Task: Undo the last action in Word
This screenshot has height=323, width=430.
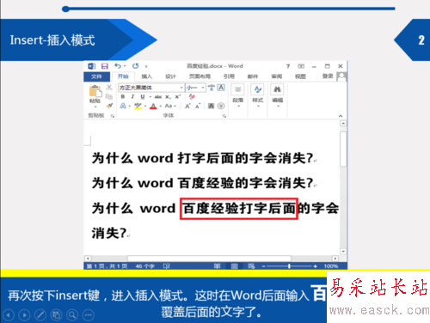Action: [118, 66]
